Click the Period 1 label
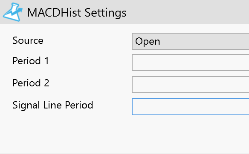This screenshot has width=249, height=154. coord(31,61)
